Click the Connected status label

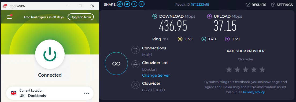50,75
